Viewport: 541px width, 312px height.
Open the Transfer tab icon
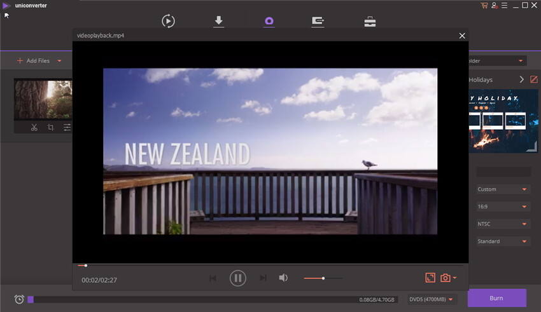(x=318, y=21)
